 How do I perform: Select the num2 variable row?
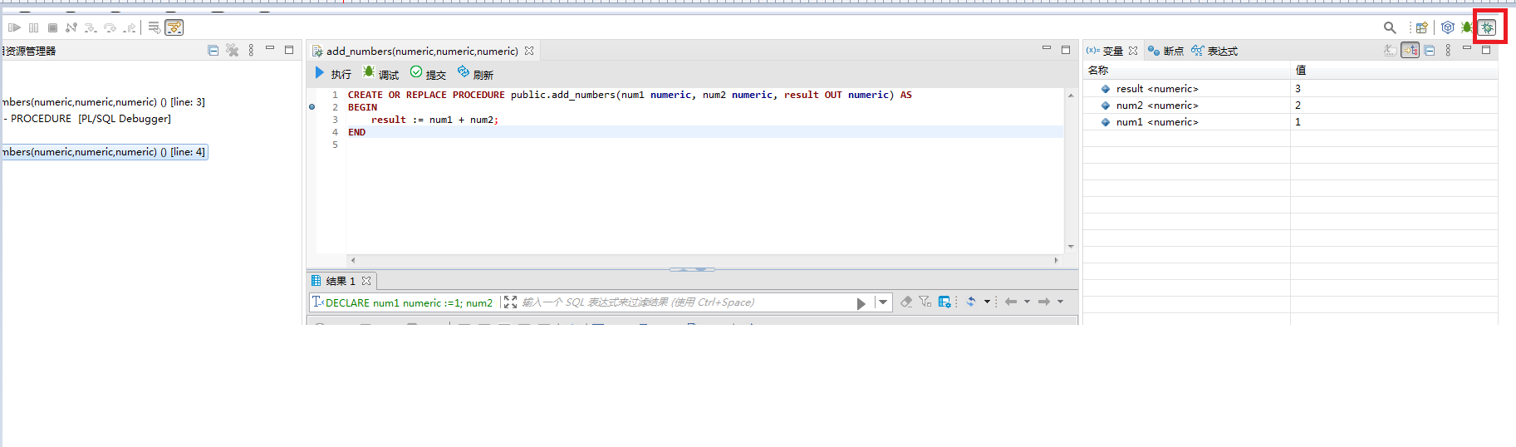pos(1156,106)
